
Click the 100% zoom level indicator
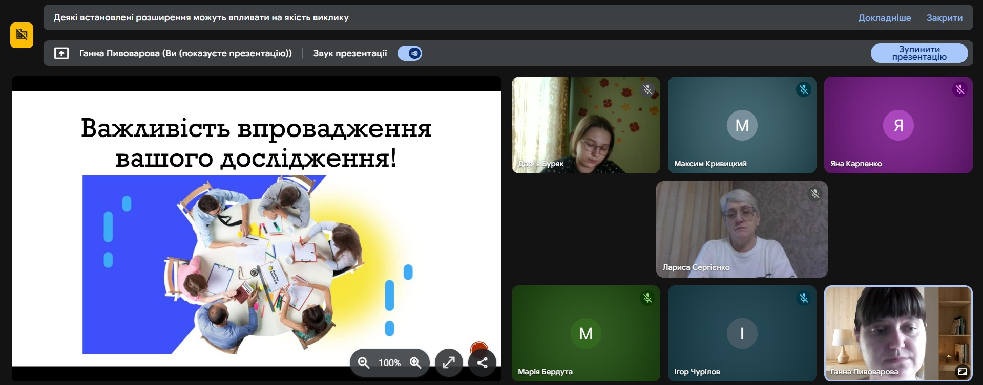point(389,363)
